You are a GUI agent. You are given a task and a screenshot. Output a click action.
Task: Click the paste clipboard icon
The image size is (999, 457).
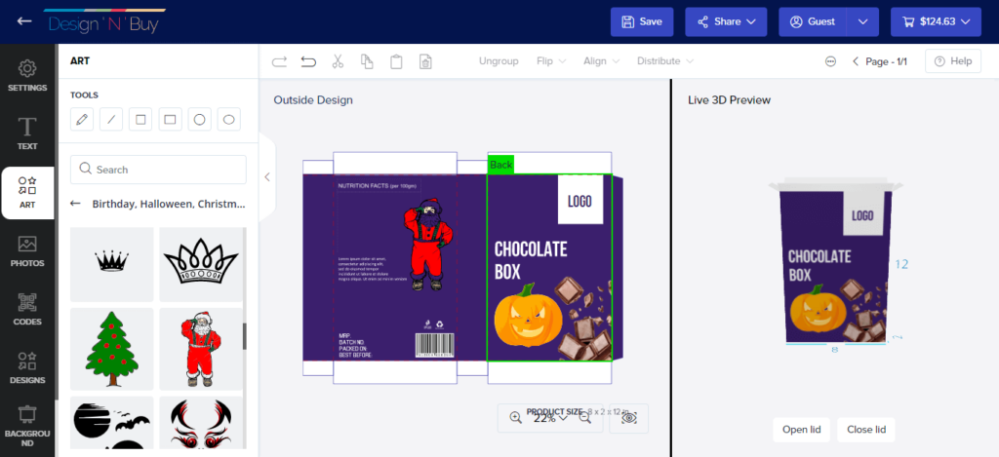click(x=396, y=61)
